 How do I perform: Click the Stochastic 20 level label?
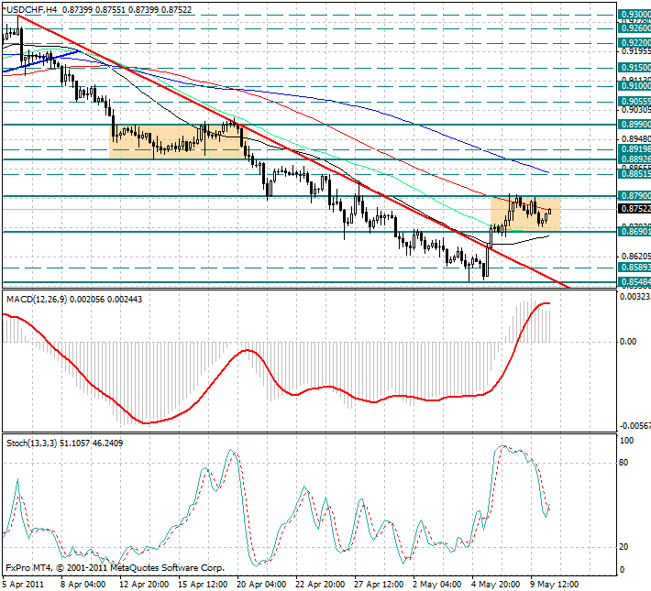[x=623, y=547]
